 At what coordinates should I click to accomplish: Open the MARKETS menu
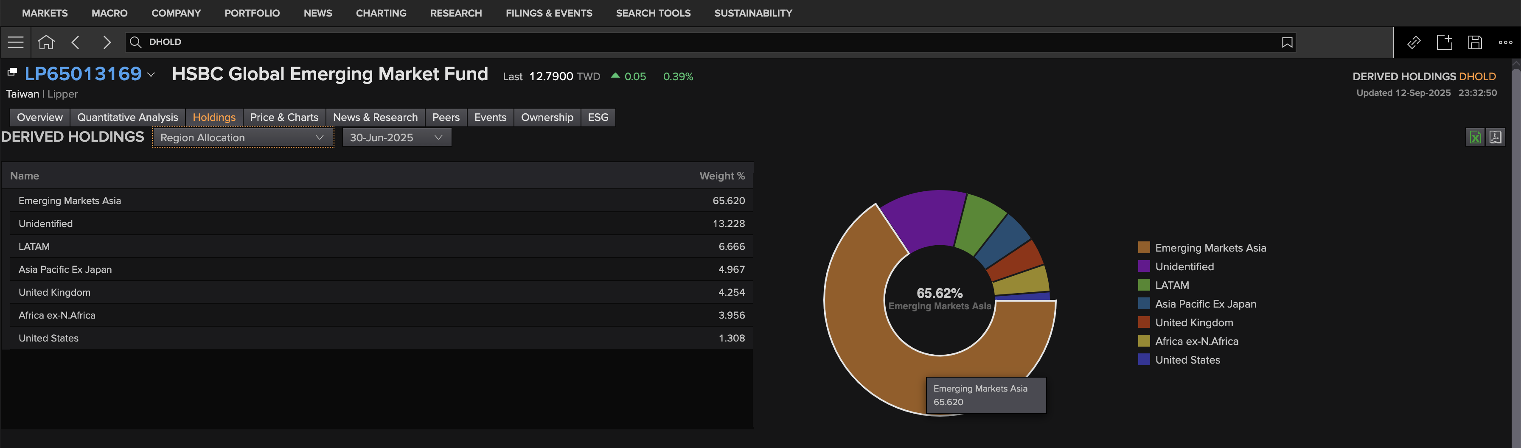(45, 13)
